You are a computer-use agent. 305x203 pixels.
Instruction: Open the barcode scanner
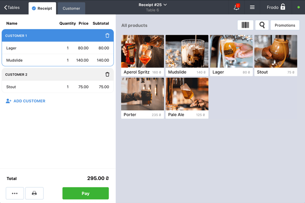pos(245,25)
